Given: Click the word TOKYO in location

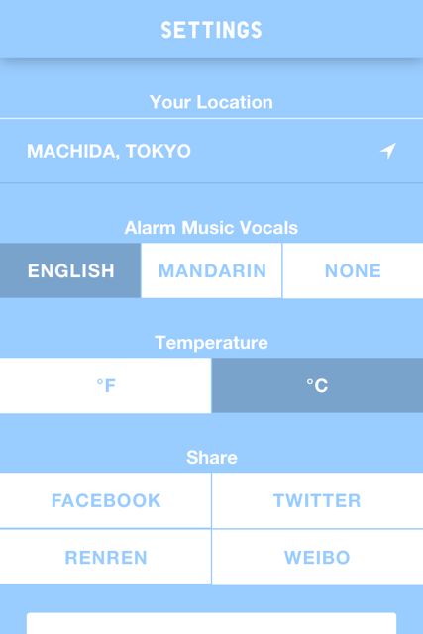Looking at the screenshot, I should click(159, 151).
